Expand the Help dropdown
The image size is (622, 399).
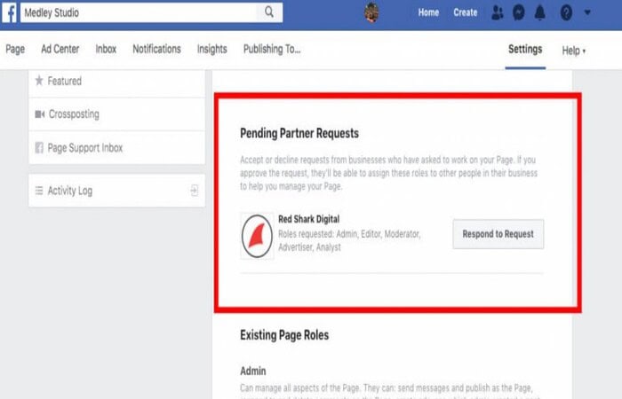coord(574,51)
